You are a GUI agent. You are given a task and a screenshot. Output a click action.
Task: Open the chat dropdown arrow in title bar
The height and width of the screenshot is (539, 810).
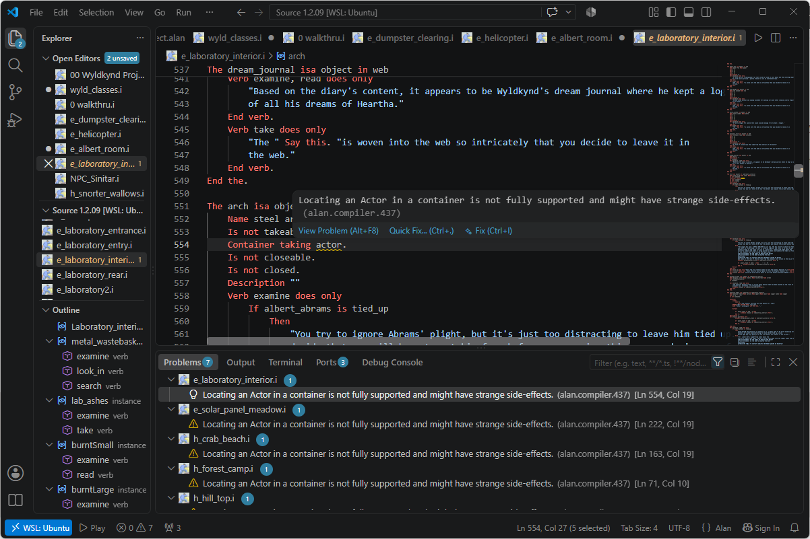pos(569,12)
